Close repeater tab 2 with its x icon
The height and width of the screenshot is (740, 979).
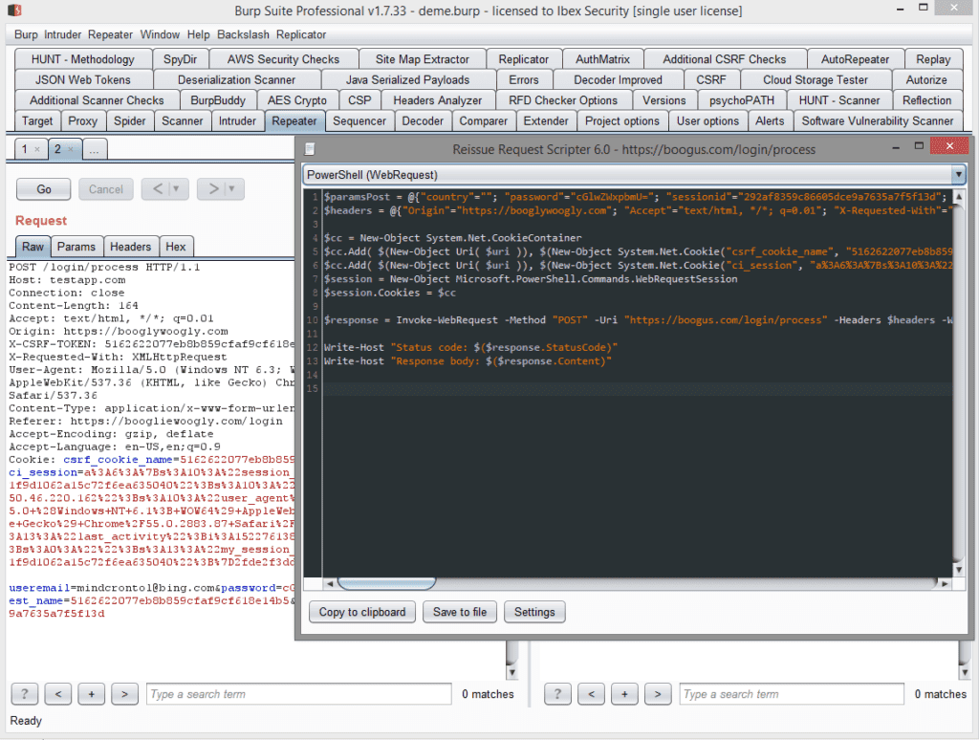point(71,148)
